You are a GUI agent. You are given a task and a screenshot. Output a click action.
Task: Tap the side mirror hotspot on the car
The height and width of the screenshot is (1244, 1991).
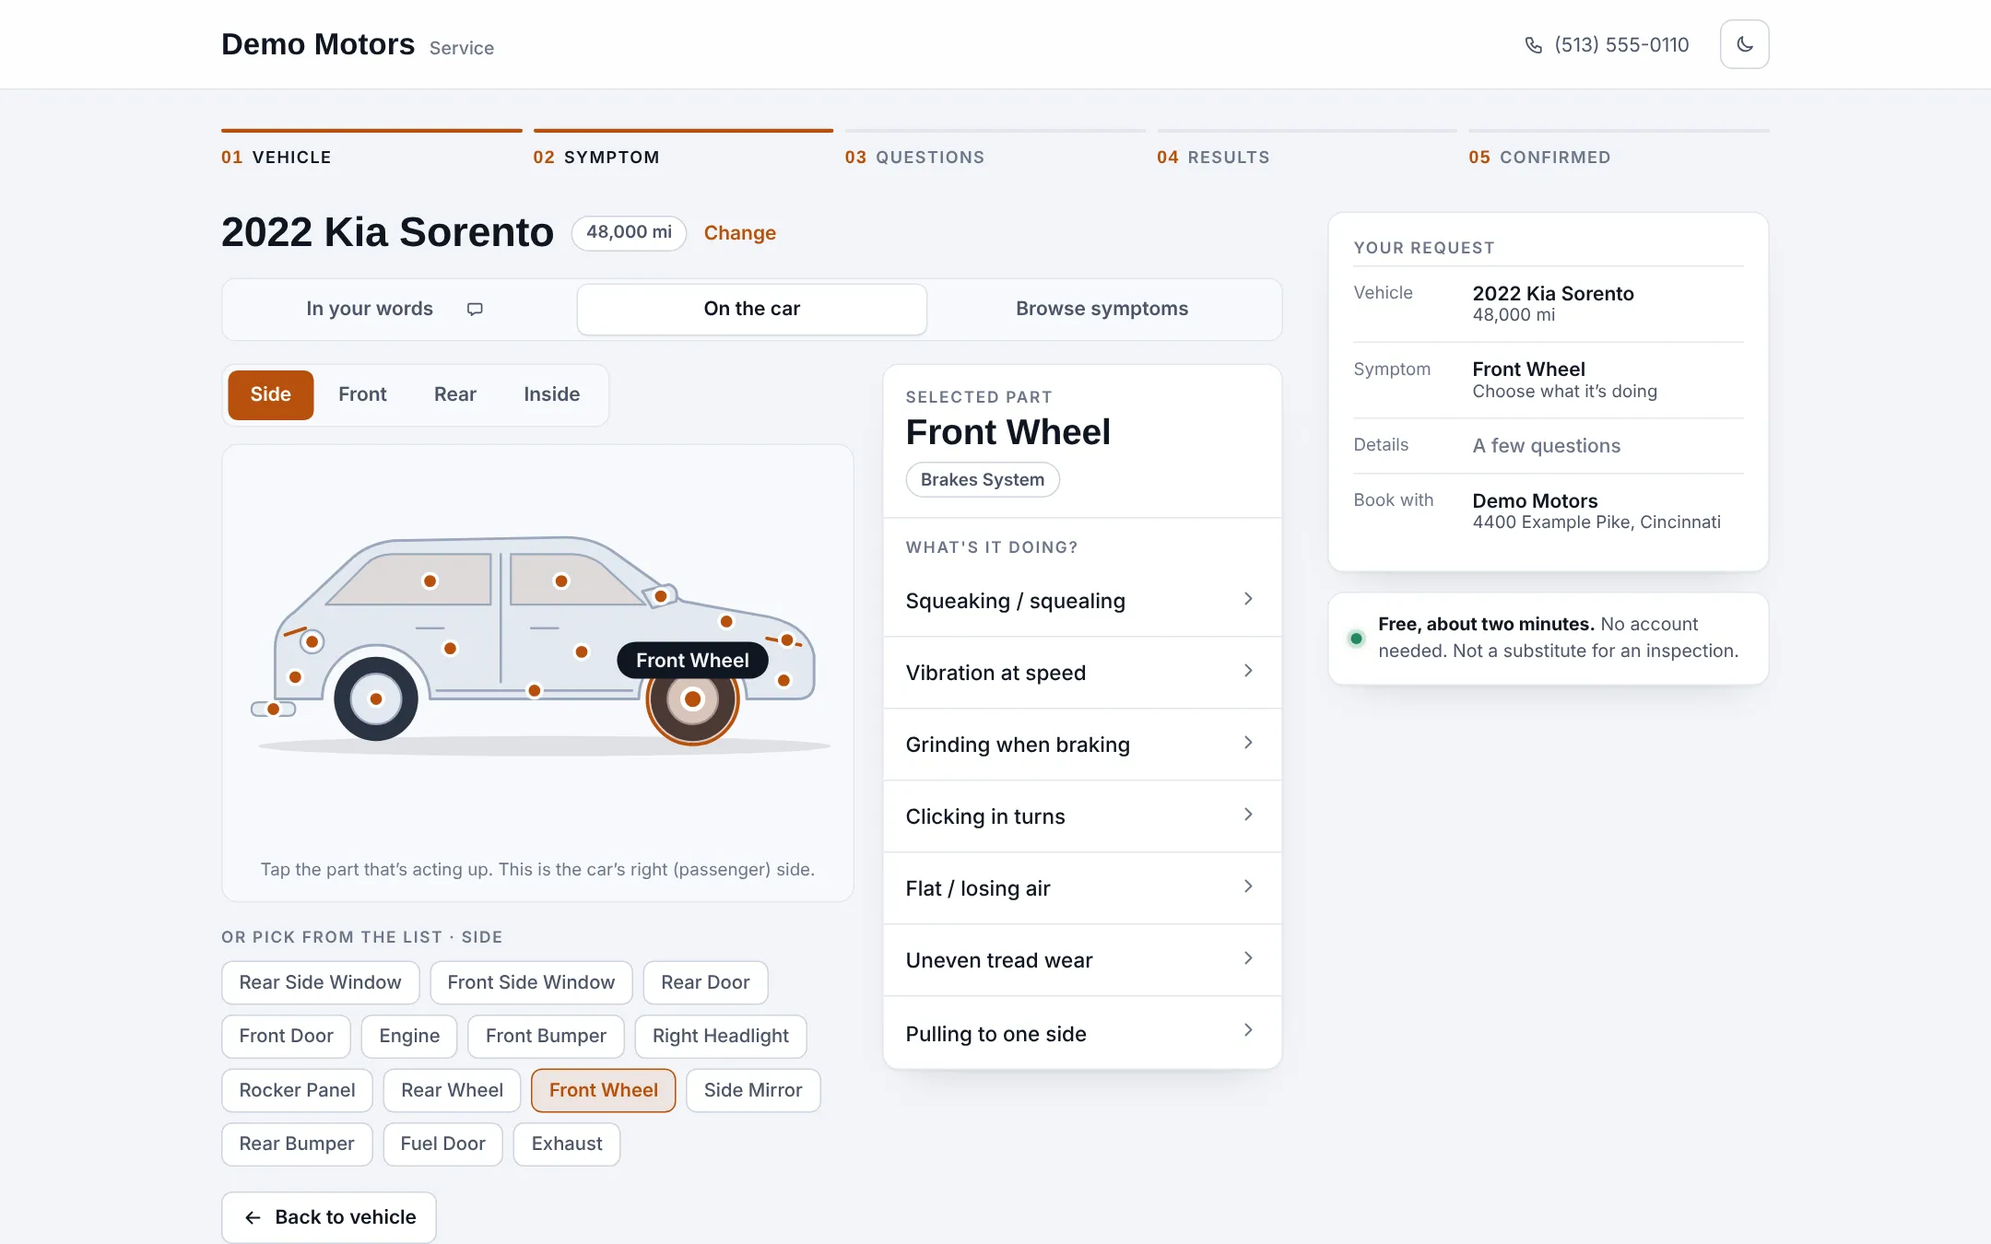click(x=661, y=597)
